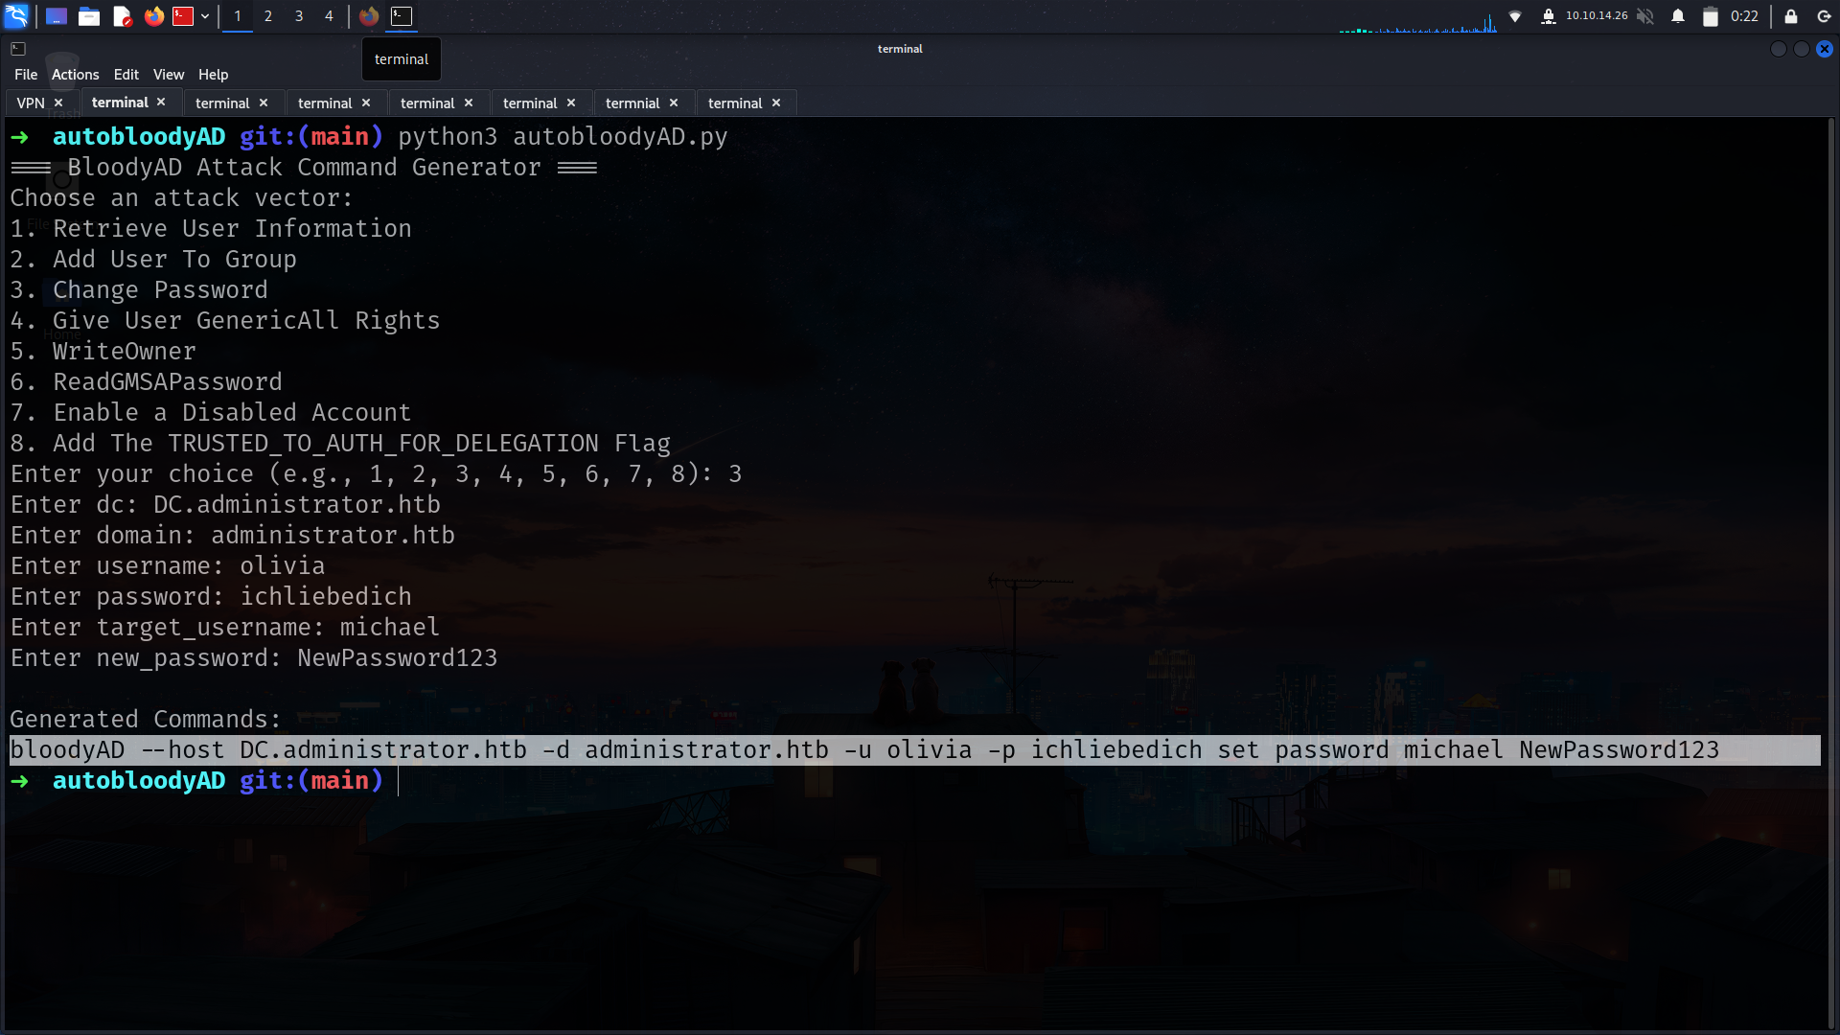The width and height of the screenshot is (1840, 1035).
Task: Open the CPU usage graph monitor
Action: pos(1418,21)
